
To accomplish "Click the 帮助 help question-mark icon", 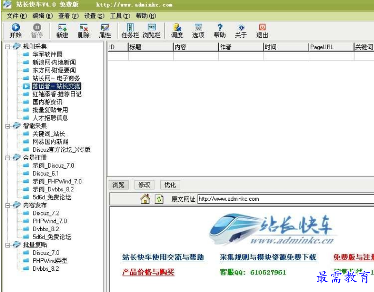I will pos(220,27).
